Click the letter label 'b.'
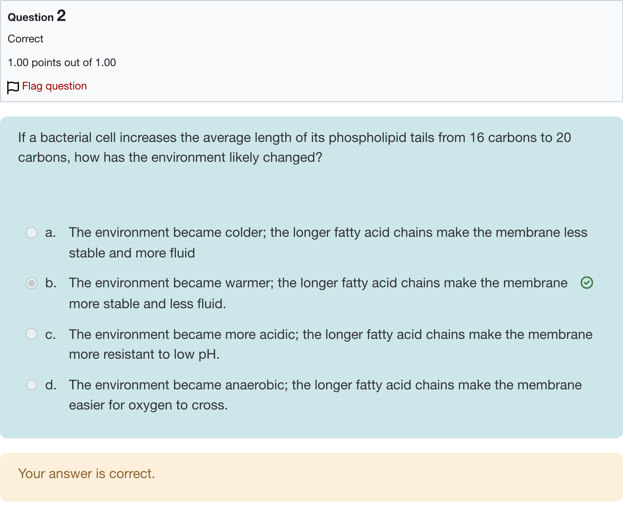The width and height of the screenshot is (623, 516). 51,283
